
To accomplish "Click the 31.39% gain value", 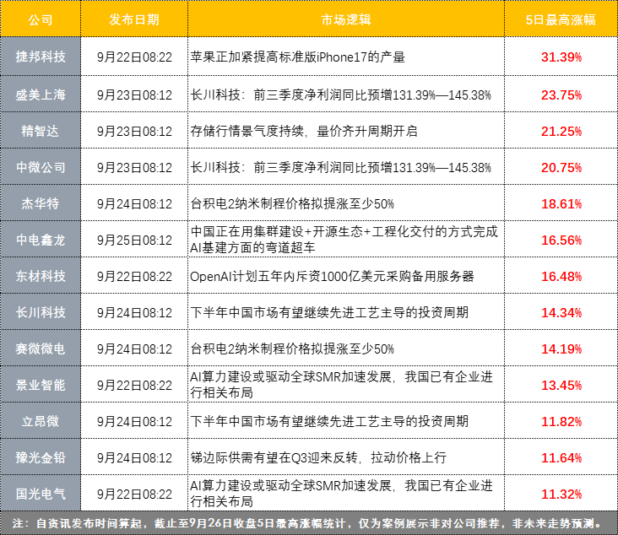I will pos(561,57).
